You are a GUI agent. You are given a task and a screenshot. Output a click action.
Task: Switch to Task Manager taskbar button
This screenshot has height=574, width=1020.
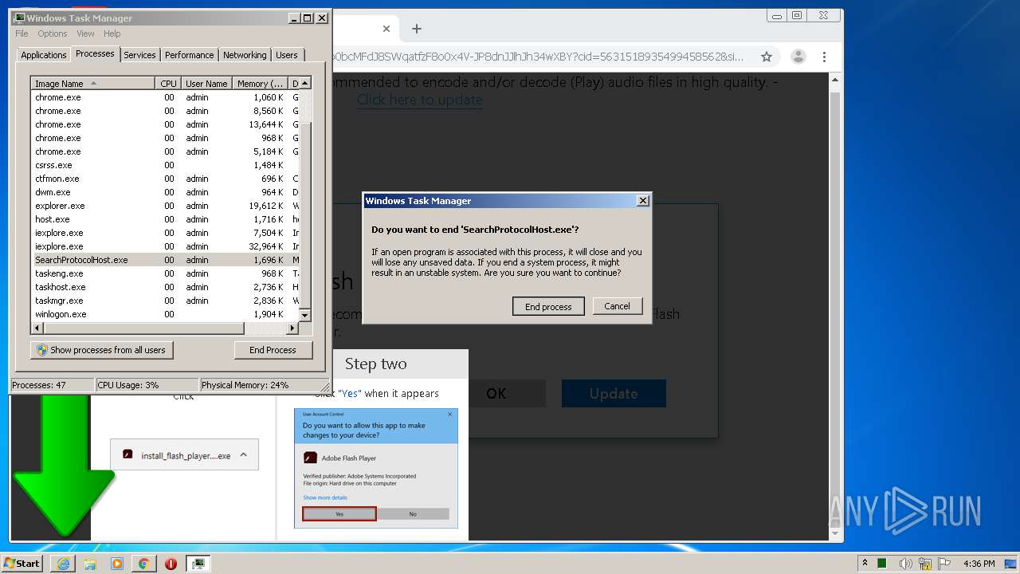(198, 564)
